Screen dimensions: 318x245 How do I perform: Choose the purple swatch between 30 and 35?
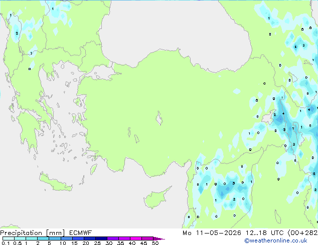[x=112, y=238]
